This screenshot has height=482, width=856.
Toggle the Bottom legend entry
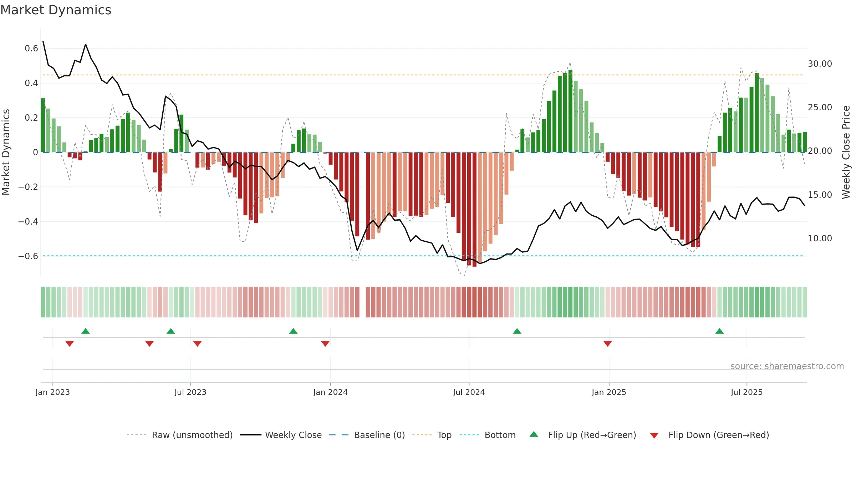[x=488, y=435]
